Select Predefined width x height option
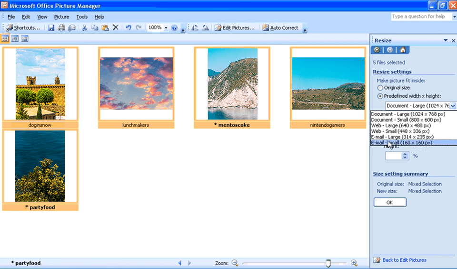Screen dimensions: 457x269 380,96
